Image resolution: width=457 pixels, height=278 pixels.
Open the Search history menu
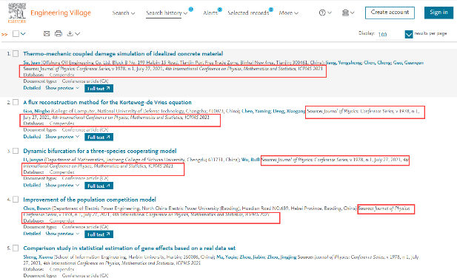(167, 13)
